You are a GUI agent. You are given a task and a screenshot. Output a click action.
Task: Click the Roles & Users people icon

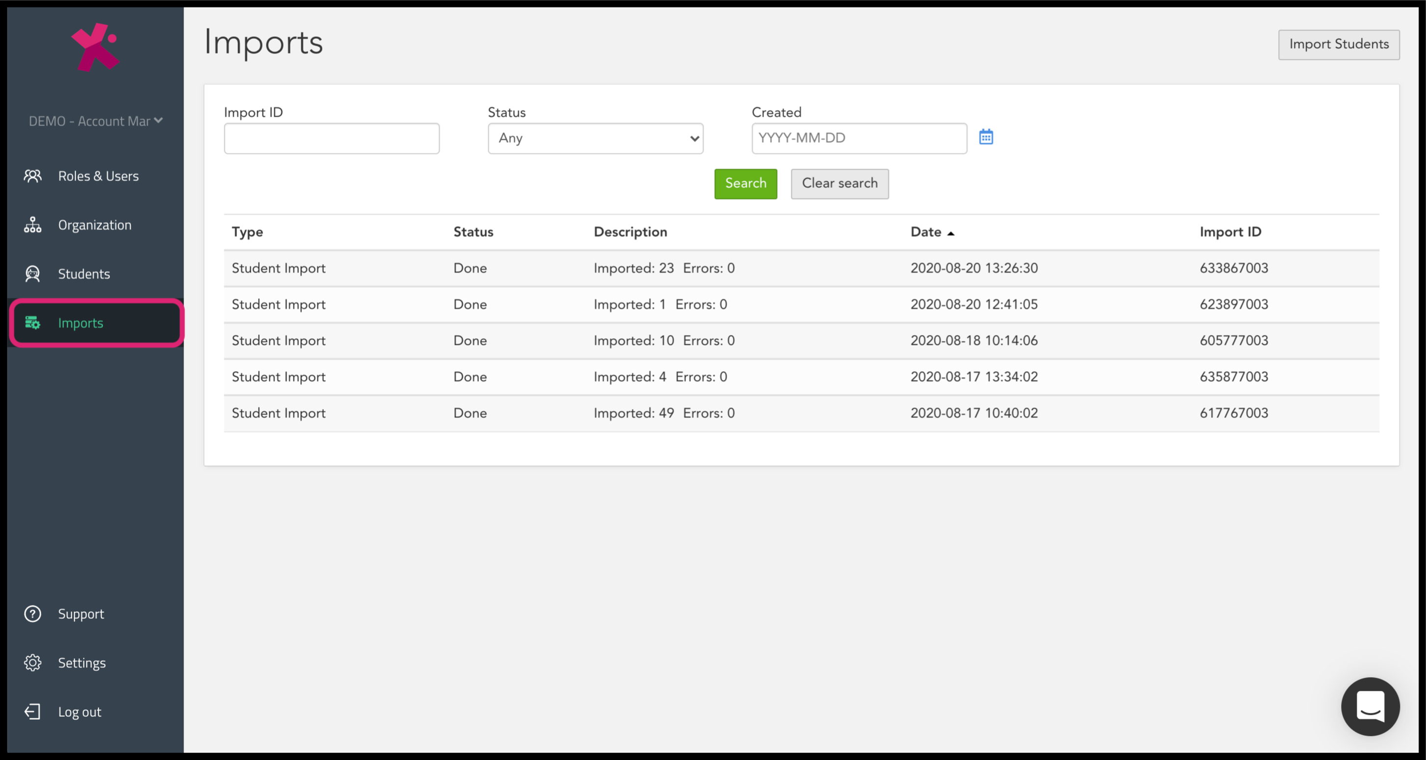[33, 176]
